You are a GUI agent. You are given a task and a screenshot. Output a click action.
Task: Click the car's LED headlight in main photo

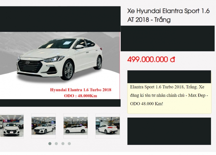pos(54,59)
